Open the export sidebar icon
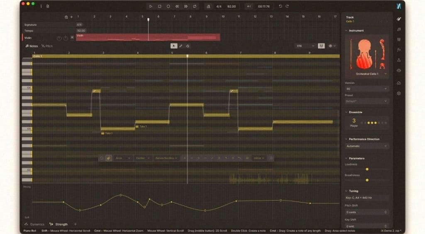Screen dimensions: 425x234 click(399, 60)
